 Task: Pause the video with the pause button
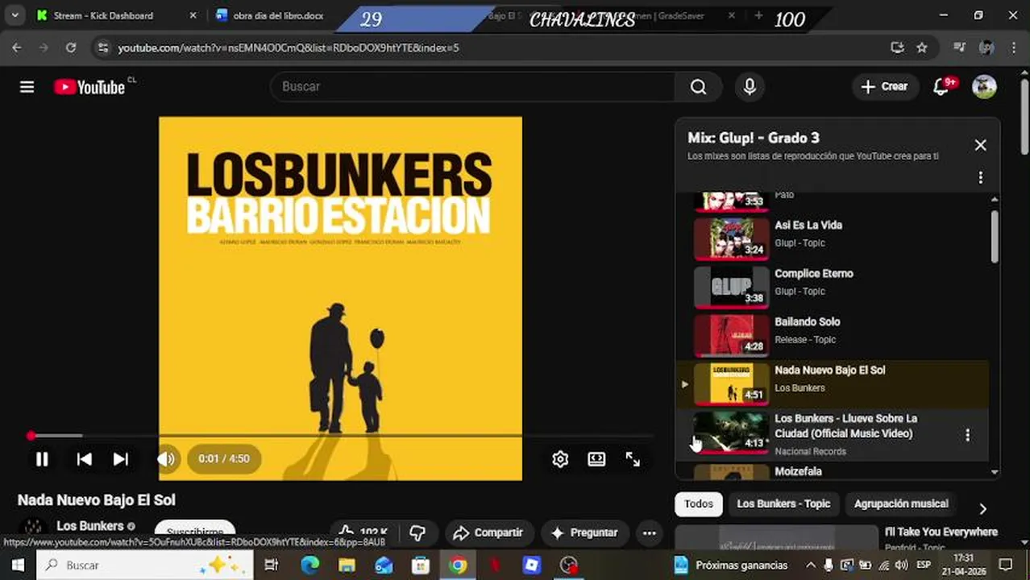[42, 458]
